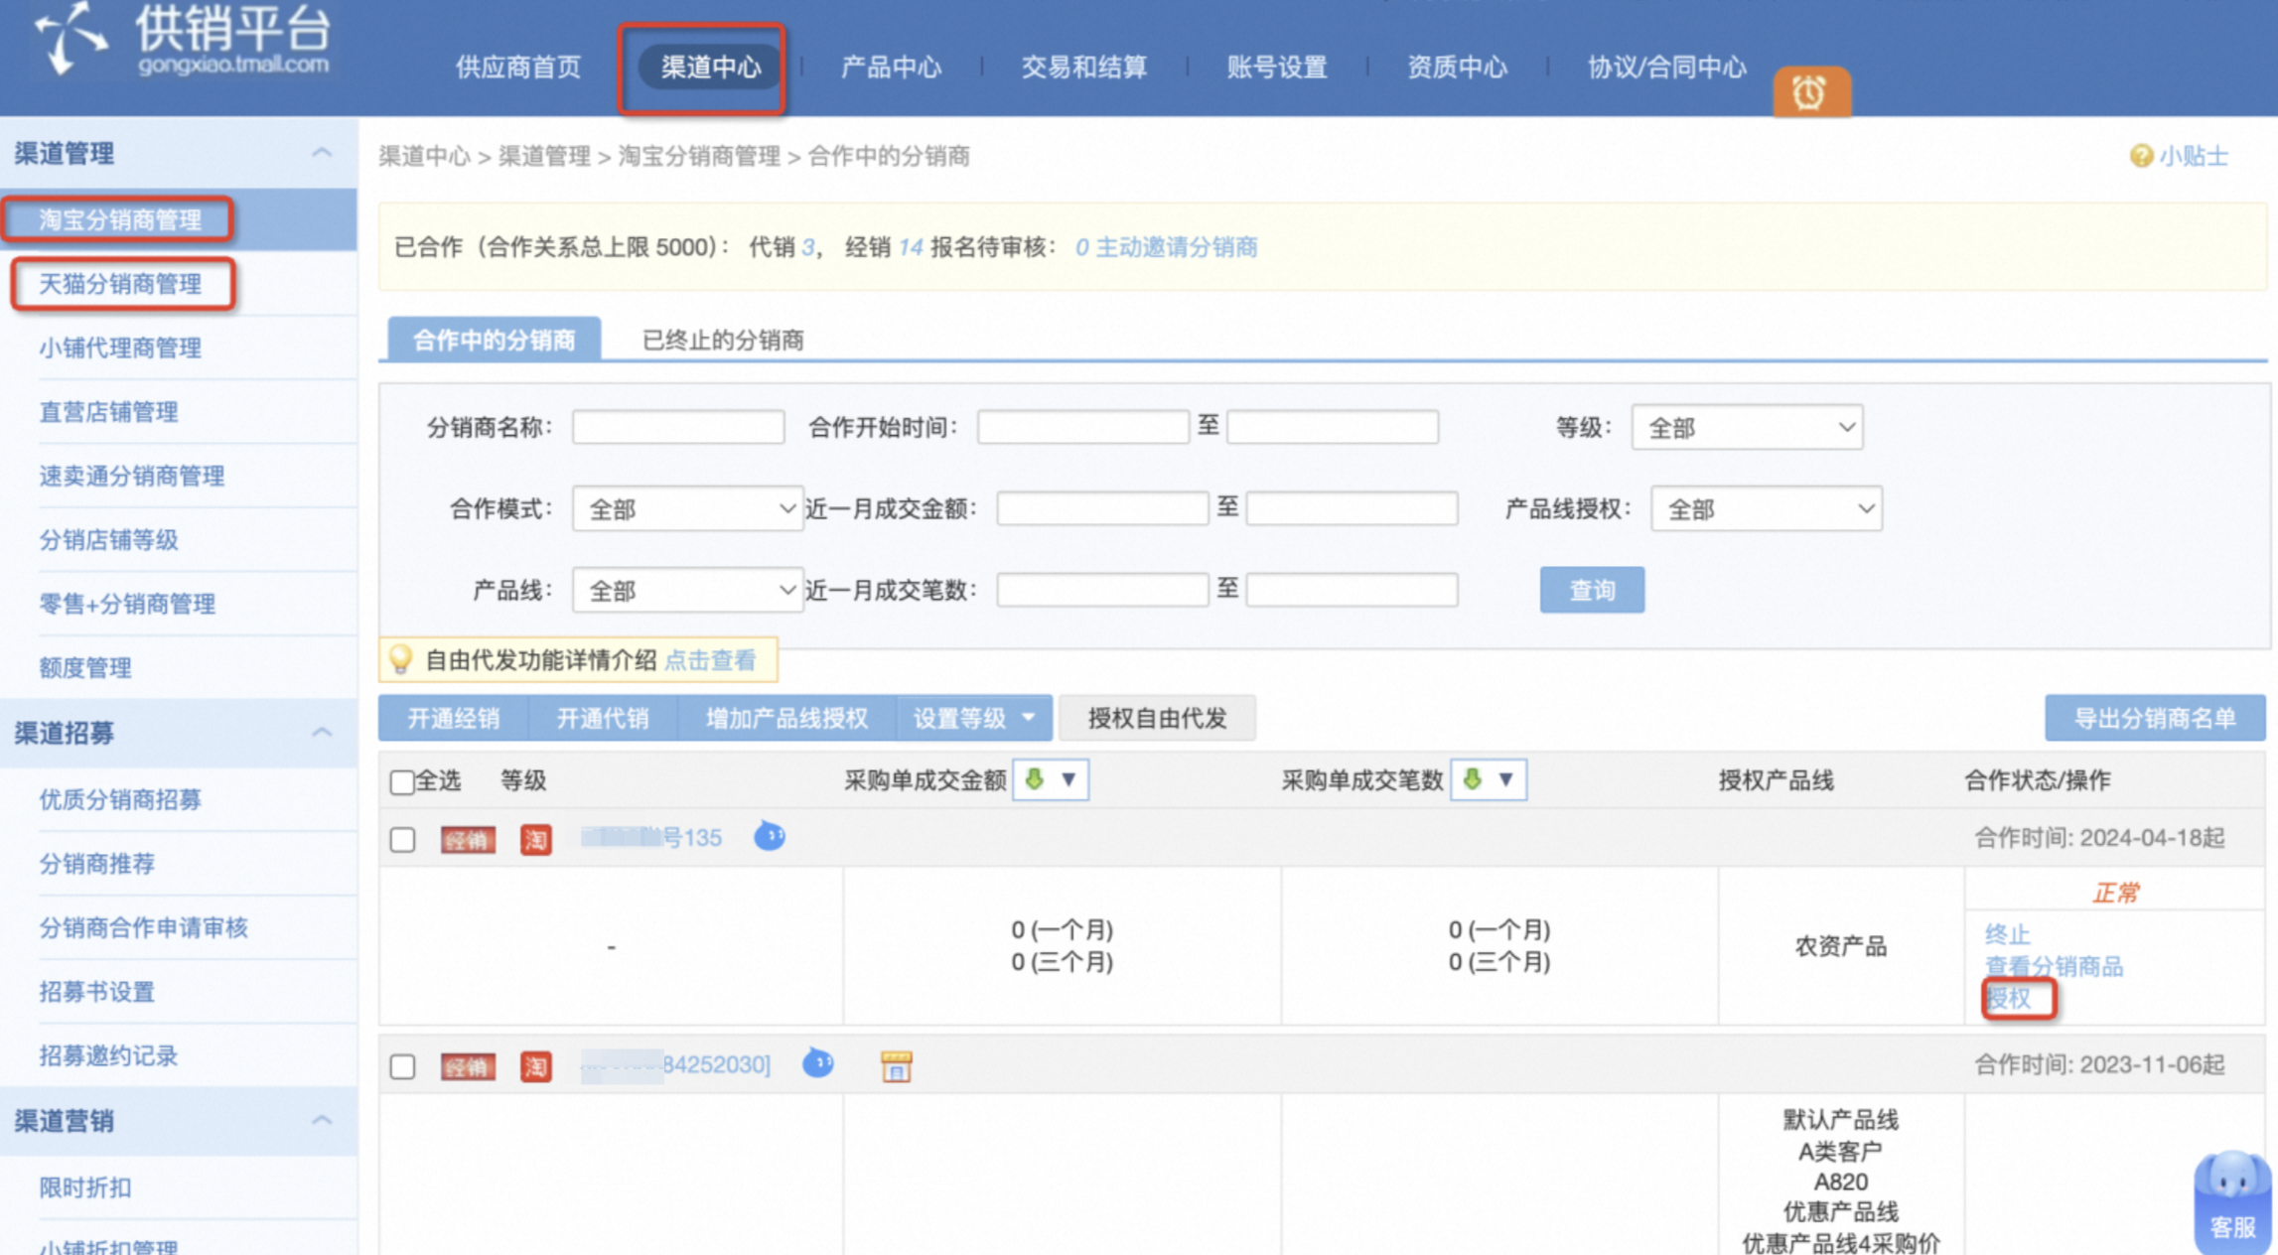Open 账号设置 in top navigation

click(x=1277, y=68)
